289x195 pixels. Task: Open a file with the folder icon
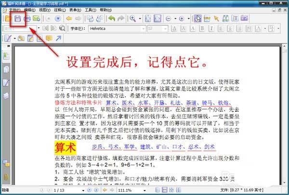coord(8,18)
